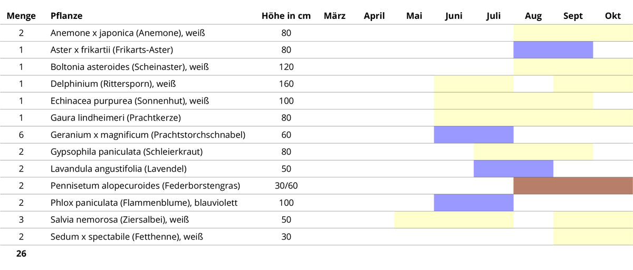Image resolution: width=633 pixels, height=270 pixels.
Task: Select the Okt month header
Action: 612,16
